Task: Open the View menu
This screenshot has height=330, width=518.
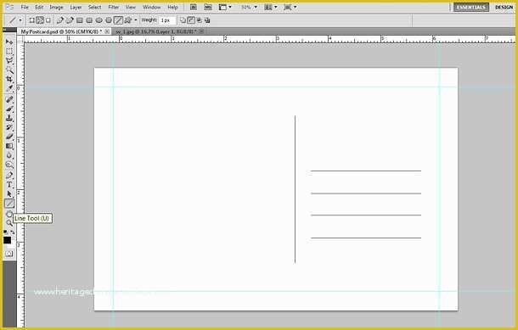Action: 131,7
